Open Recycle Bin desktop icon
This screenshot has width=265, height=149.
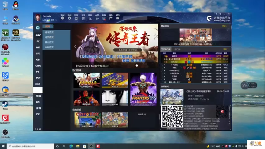point(5,5)
